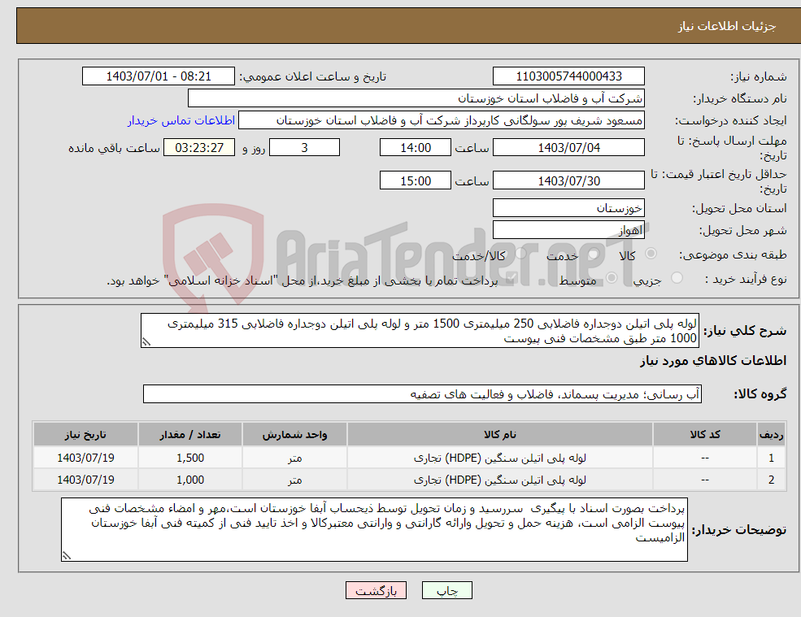Click the deadline time field 14:00
Image resolution: width=801 pixels, height=617 pixels.
click(x=416, y=148)
